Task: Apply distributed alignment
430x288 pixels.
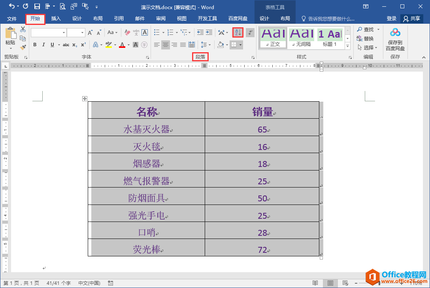Action: click(x=192, y=45)
